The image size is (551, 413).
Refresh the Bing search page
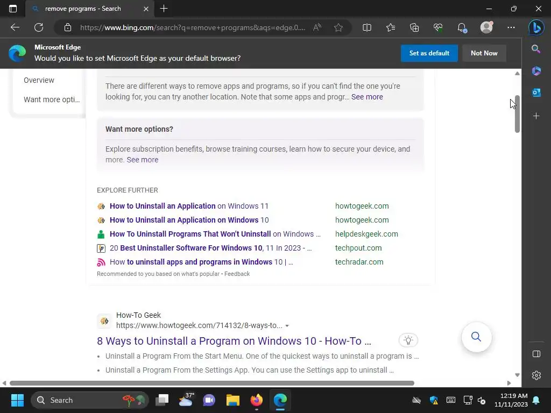point(39,27)
